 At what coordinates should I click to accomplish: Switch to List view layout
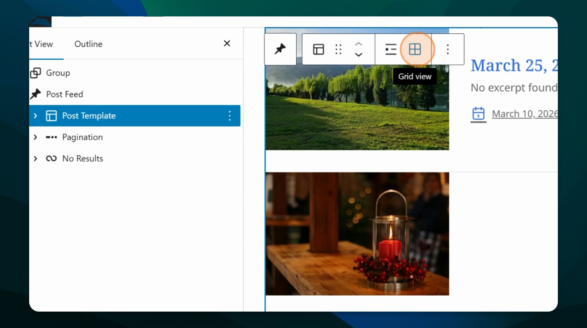coord(391,49)
